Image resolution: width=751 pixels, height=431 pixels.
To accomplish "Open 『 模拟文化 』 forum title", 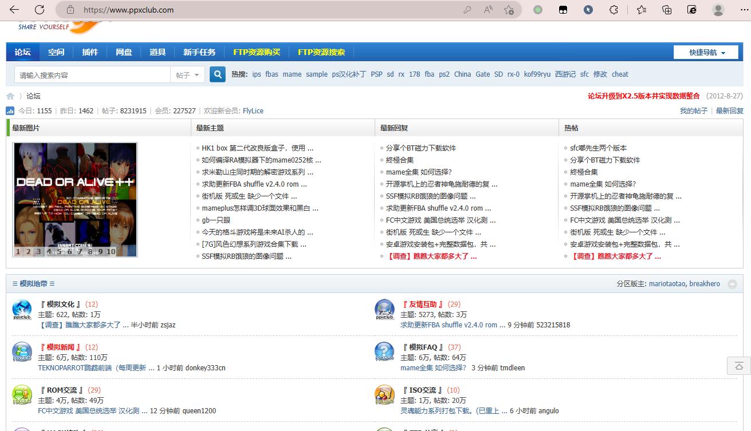I will point(61,305).
